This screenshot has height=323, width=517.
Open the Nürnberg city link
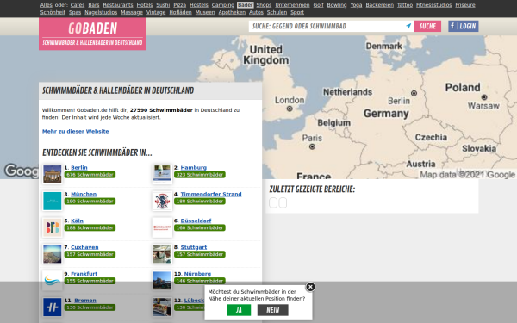[197, 274]
